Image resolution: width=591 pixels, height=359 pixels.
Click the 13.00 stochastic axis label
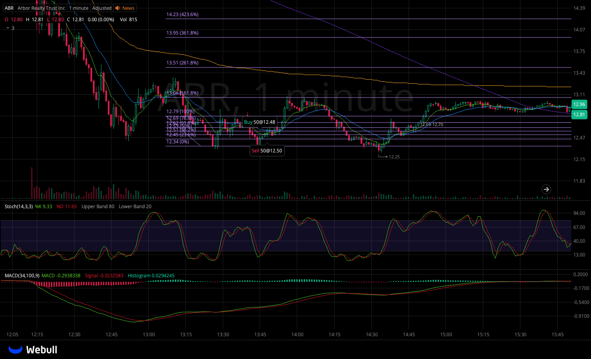click(x=579, y=255)
